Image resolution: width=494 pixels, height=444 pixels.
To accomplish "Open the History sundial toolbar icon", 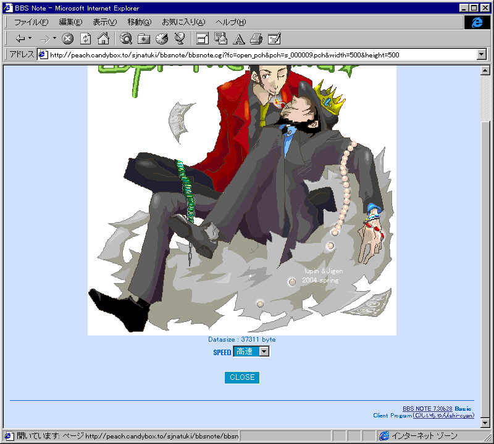I will pos(162,39).
